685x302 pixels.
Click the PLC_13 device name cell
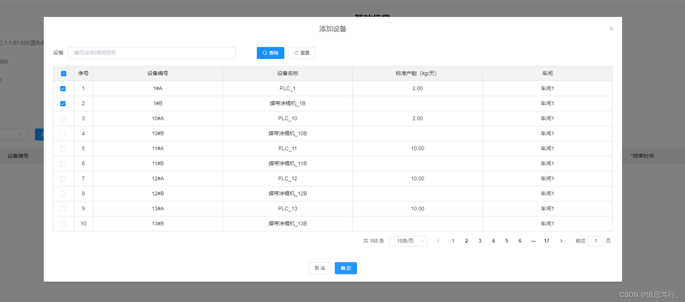288,209
